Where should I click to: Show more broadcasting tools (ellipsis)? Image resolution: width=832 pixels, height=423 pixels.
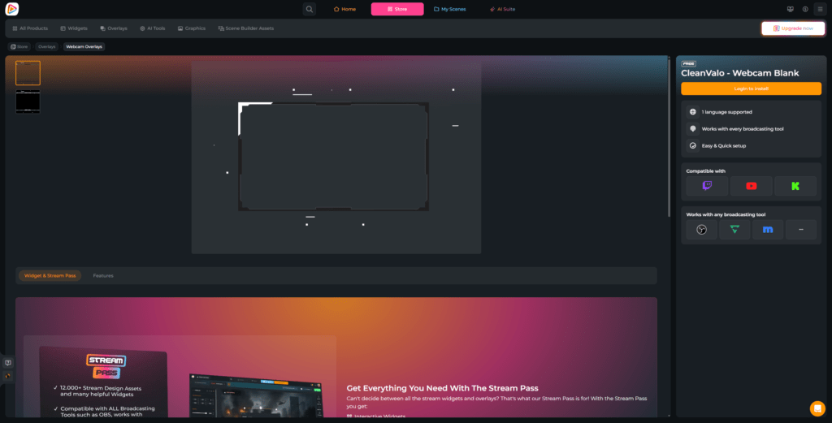pos(800,230)
